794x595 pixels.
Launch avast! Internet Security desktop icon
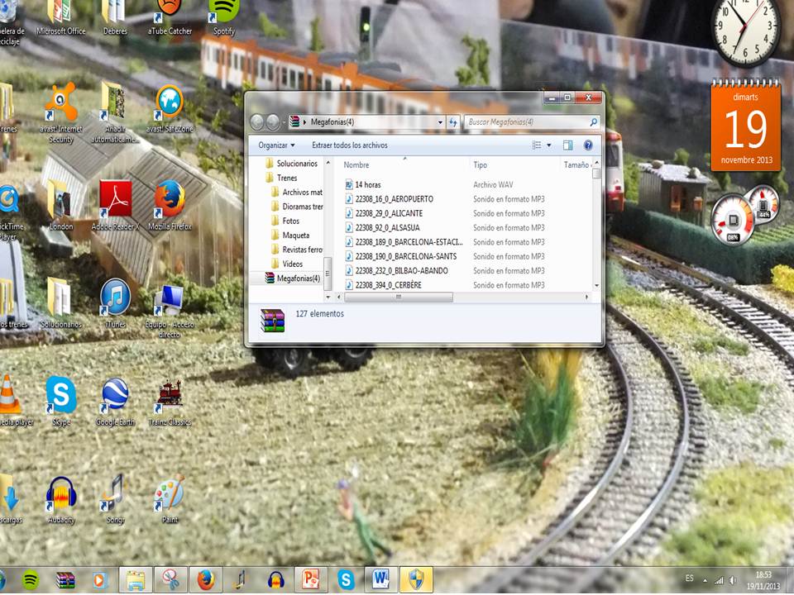60,113
